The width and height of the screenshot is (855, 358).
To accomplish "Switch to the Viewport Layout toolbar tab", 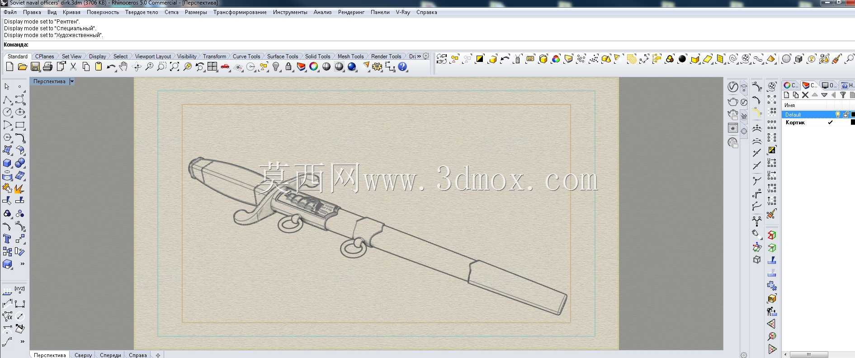I will pyautogui.click(x=153, y=57).
